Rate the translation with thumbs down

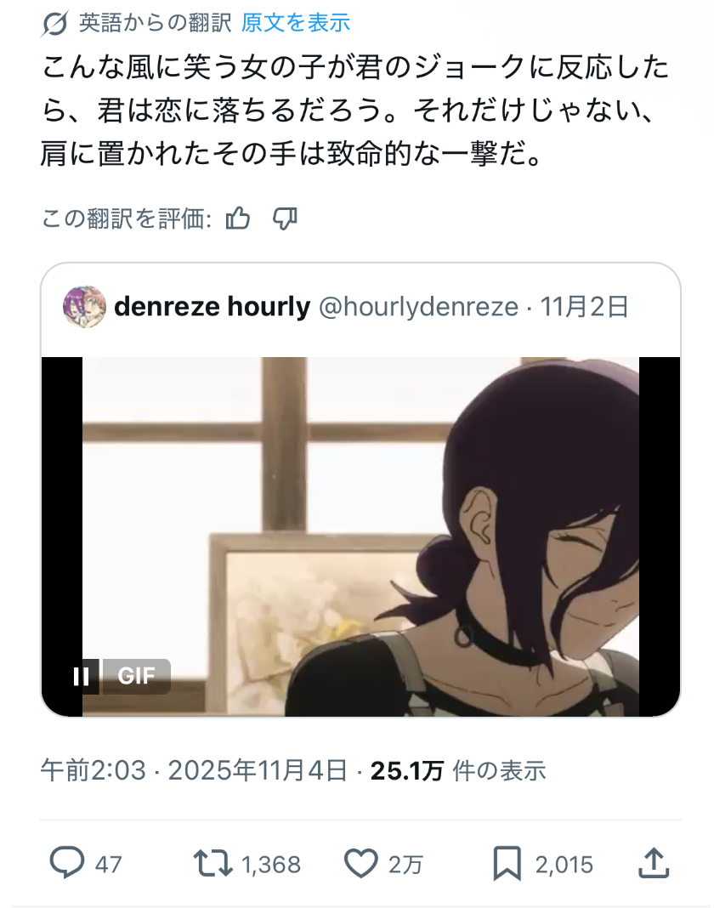pos(285,218)
